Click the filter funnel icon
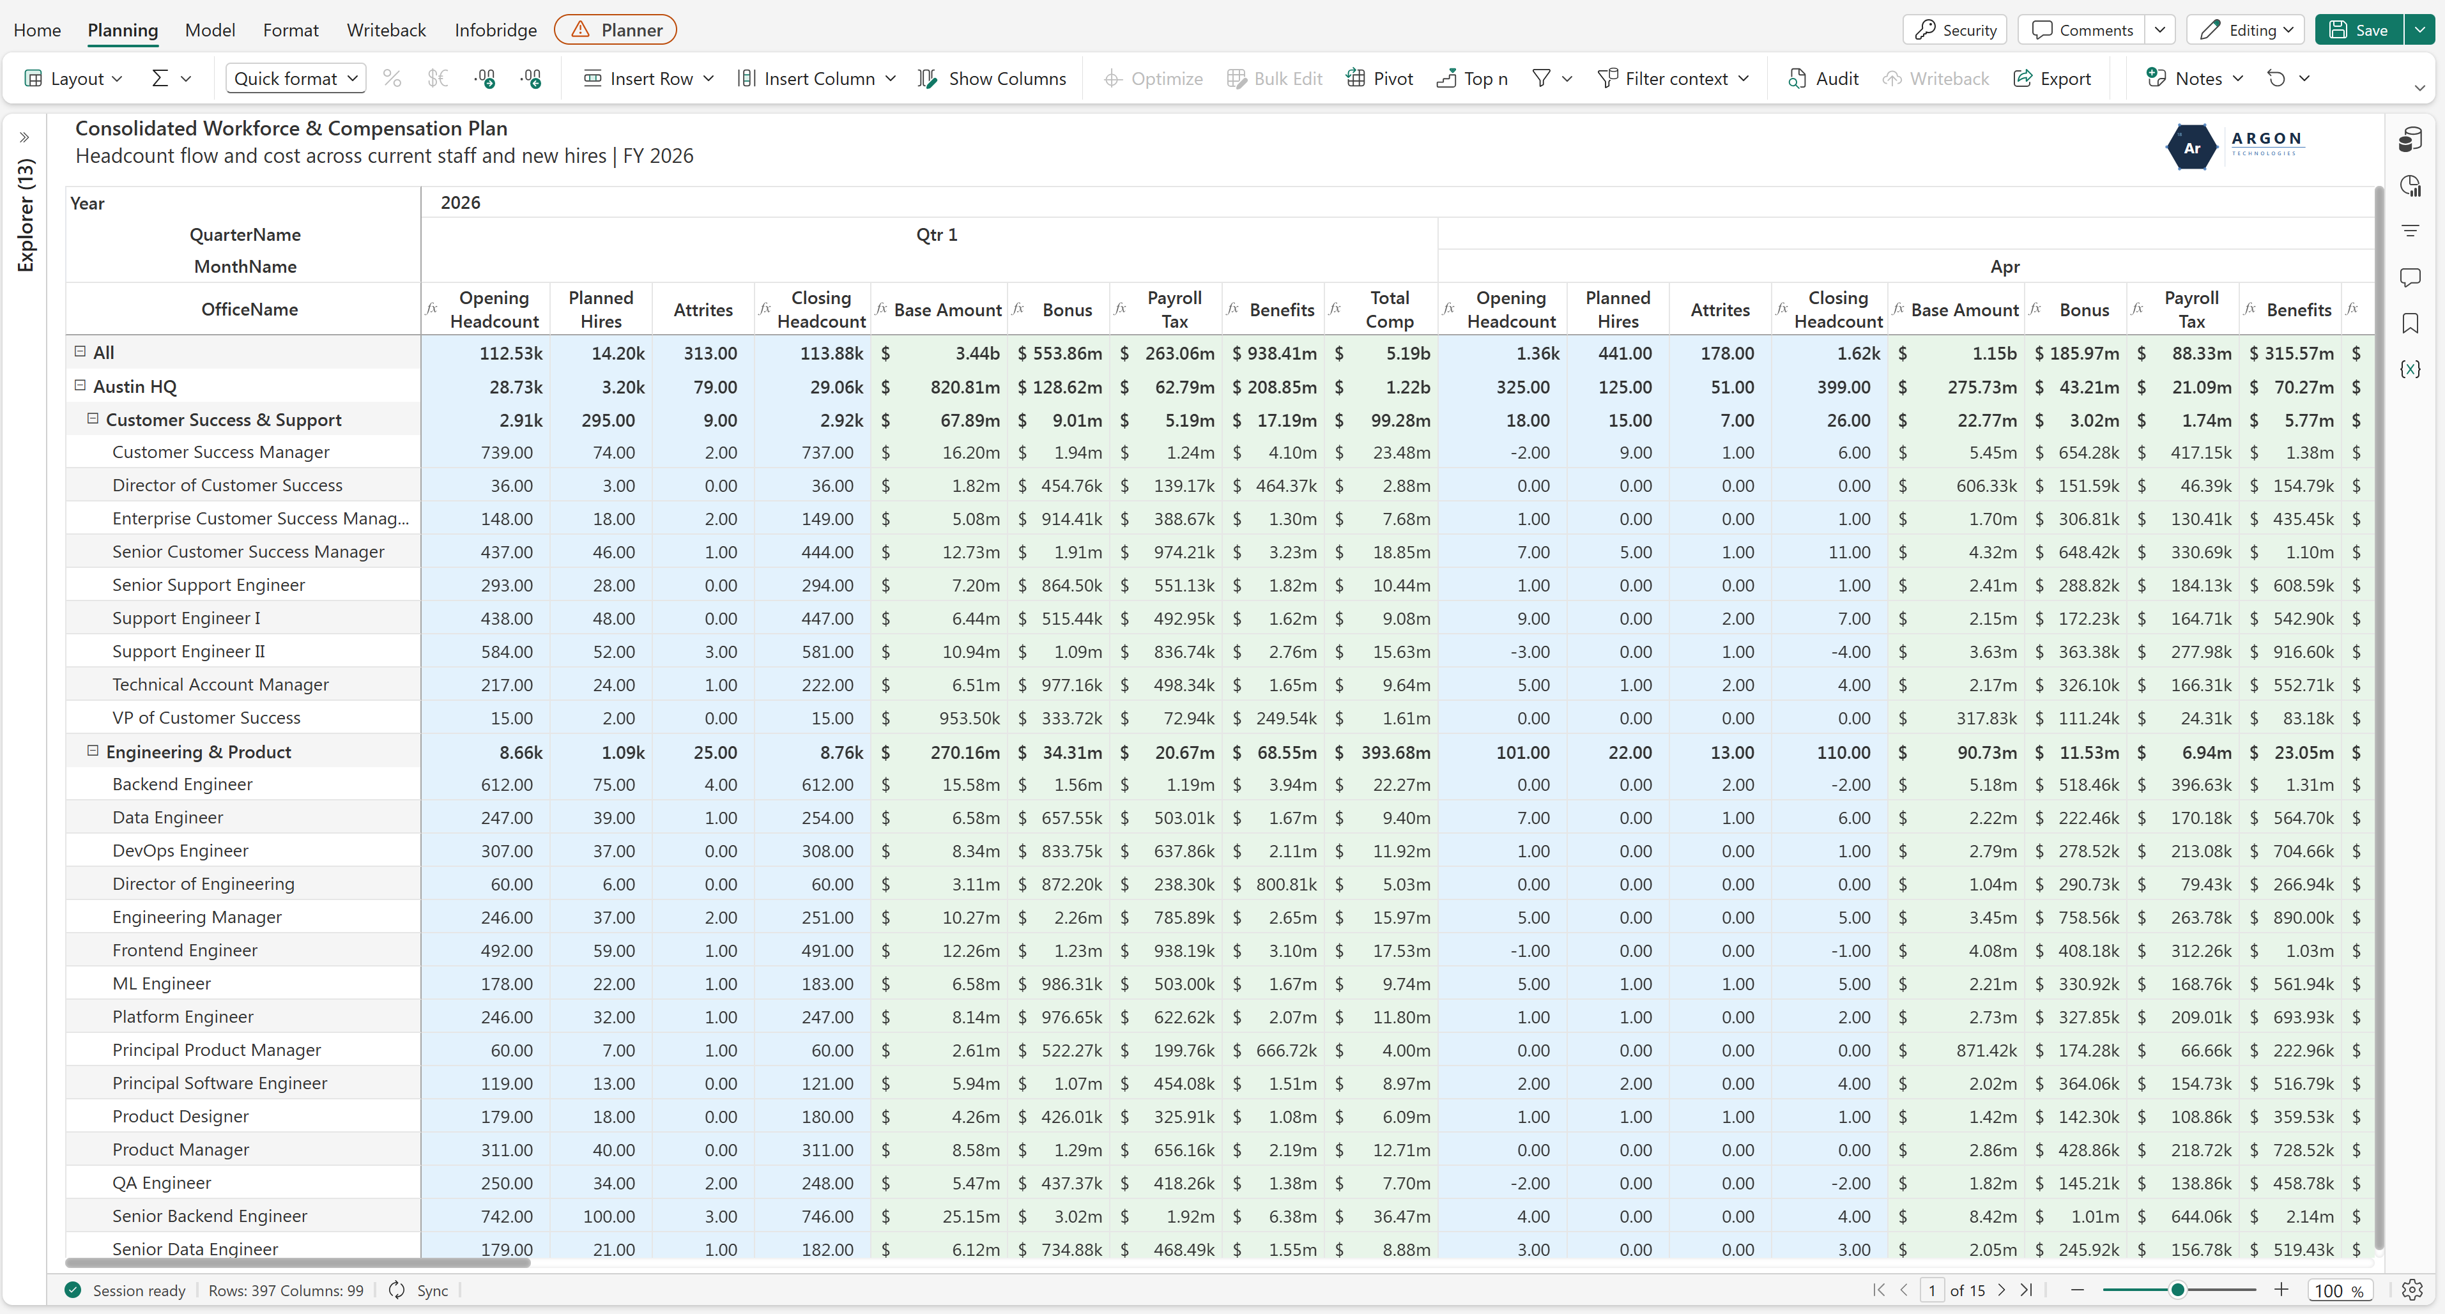 coord(1542,79)
